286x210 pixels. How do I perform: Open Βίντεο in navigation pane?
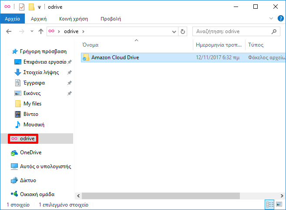(x=31, y=114)
